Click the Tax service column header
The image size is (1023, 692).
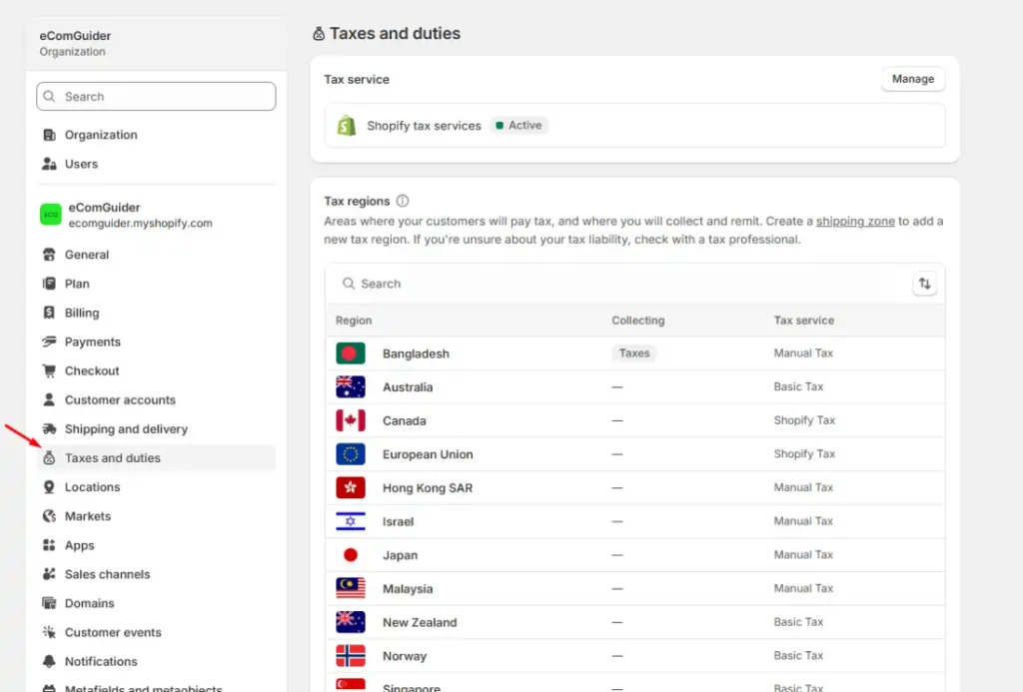(x=804, y=321)
